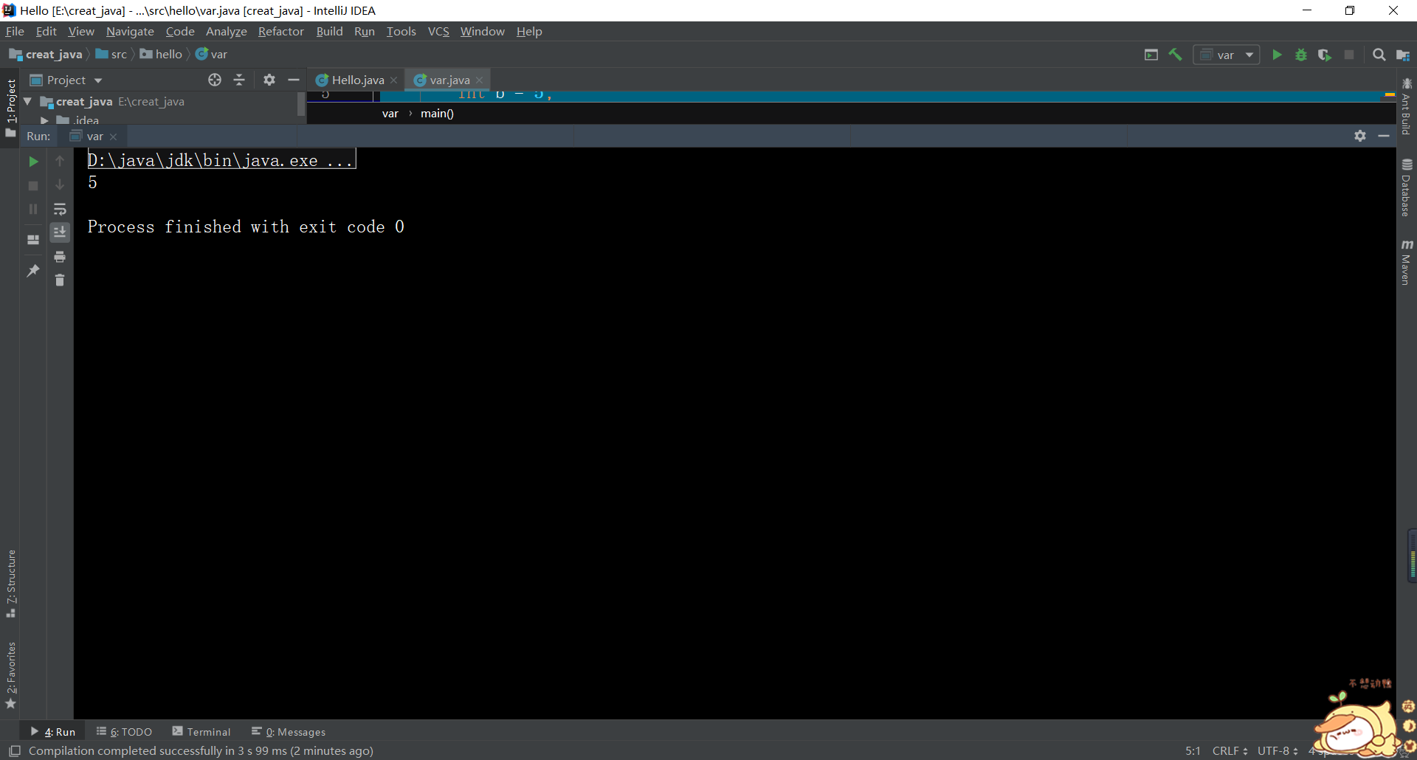Run with coverage icon in toolbar
The height and width of the screenshot is (760, 1417).
coord(1325,55)
